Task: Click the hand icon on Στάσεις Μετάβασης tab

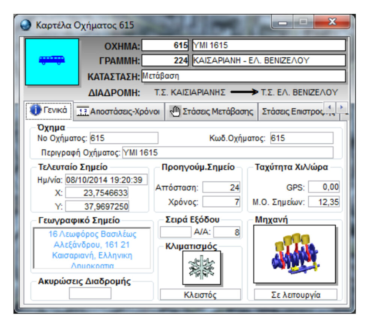Action: coord(175,111)
